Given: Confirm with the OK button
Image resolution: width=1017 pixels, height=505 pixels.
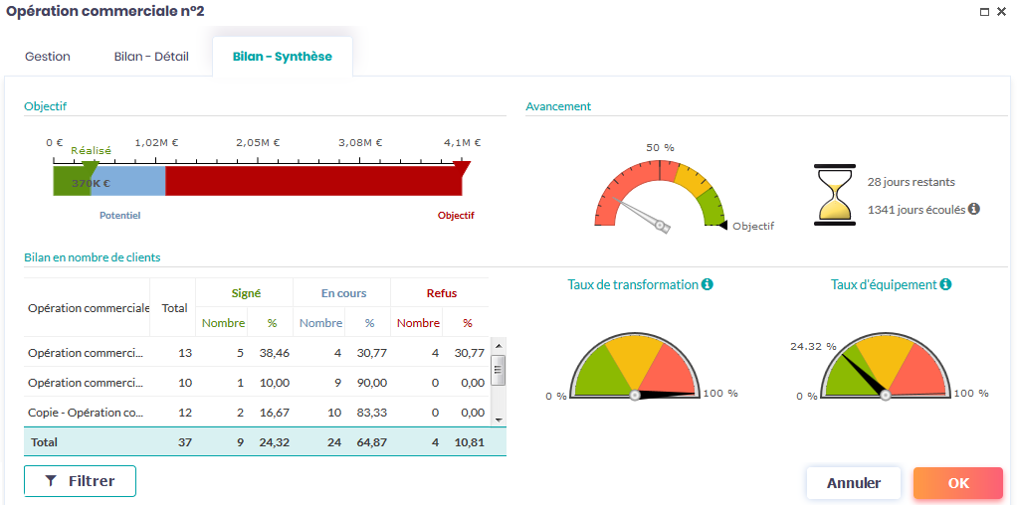Looking at the screenshot, I should click(x=957, y=483).
